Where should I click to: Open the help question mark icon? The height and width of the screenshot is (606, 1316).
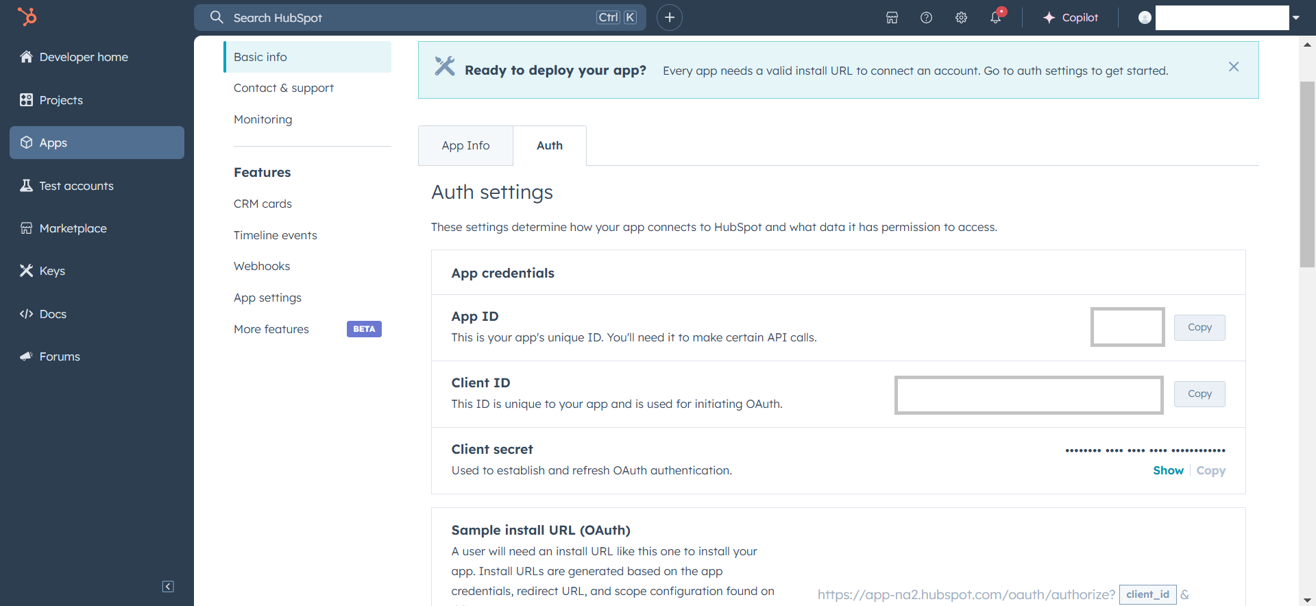[x=926, y=18]
